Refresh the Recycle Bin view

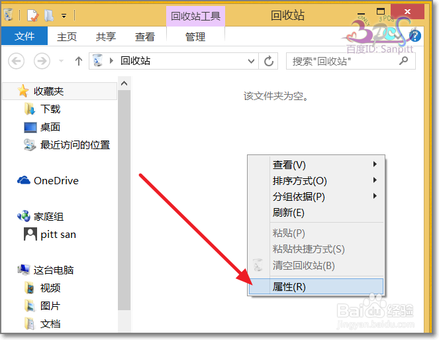pyautogui.click(x=268, y=61)
